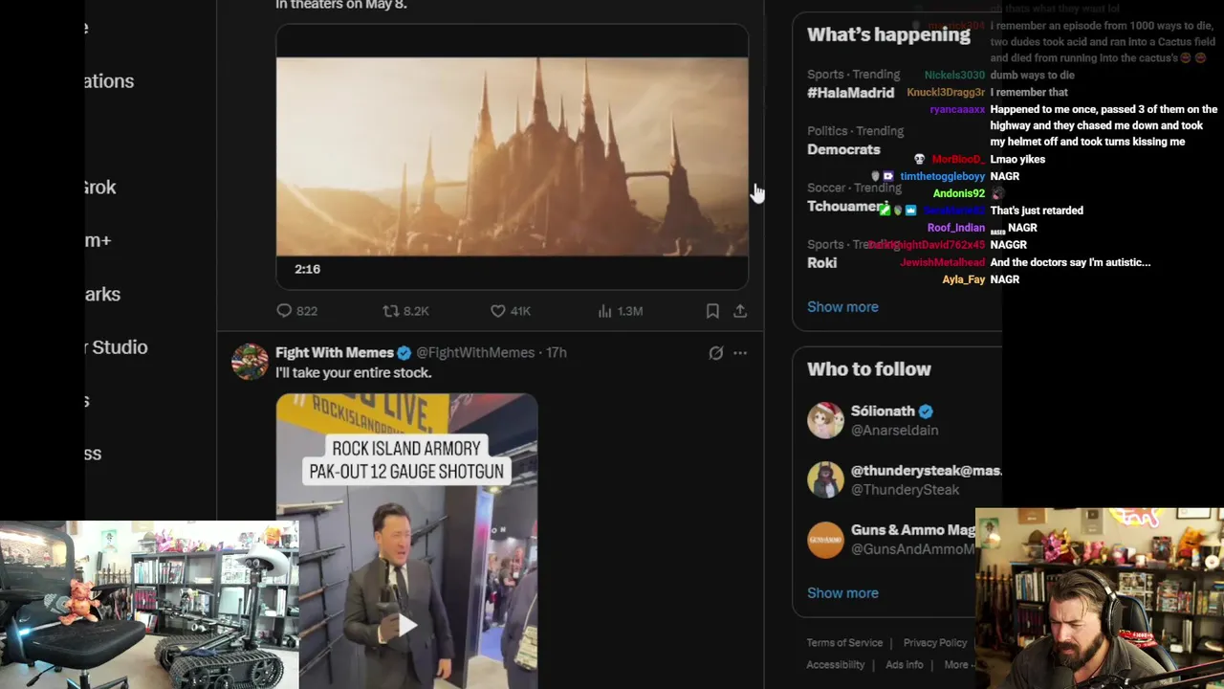
Task: Click chat username timthetoggleboy
Action: [942, 177]
